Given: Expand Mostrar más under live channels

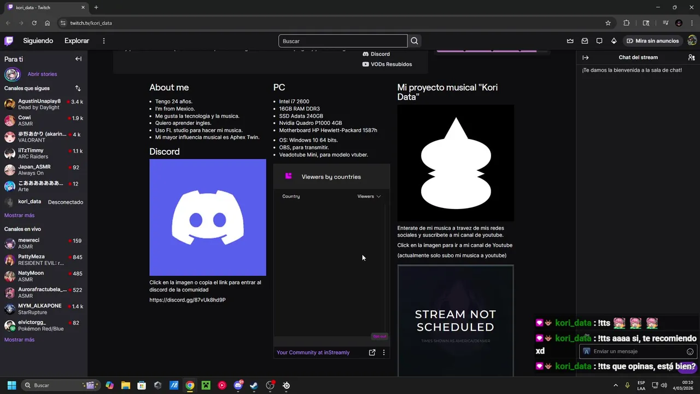Looking at the screenshot, I should point(19,340).
